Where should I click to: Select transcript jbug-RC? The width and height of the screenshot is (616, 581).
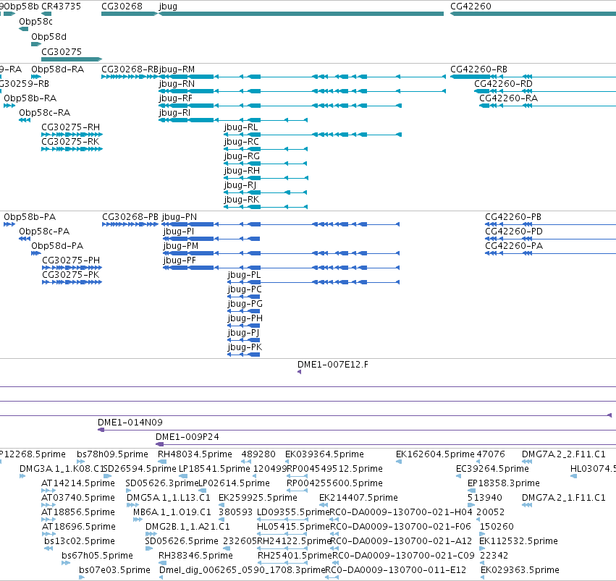point(266,149)
